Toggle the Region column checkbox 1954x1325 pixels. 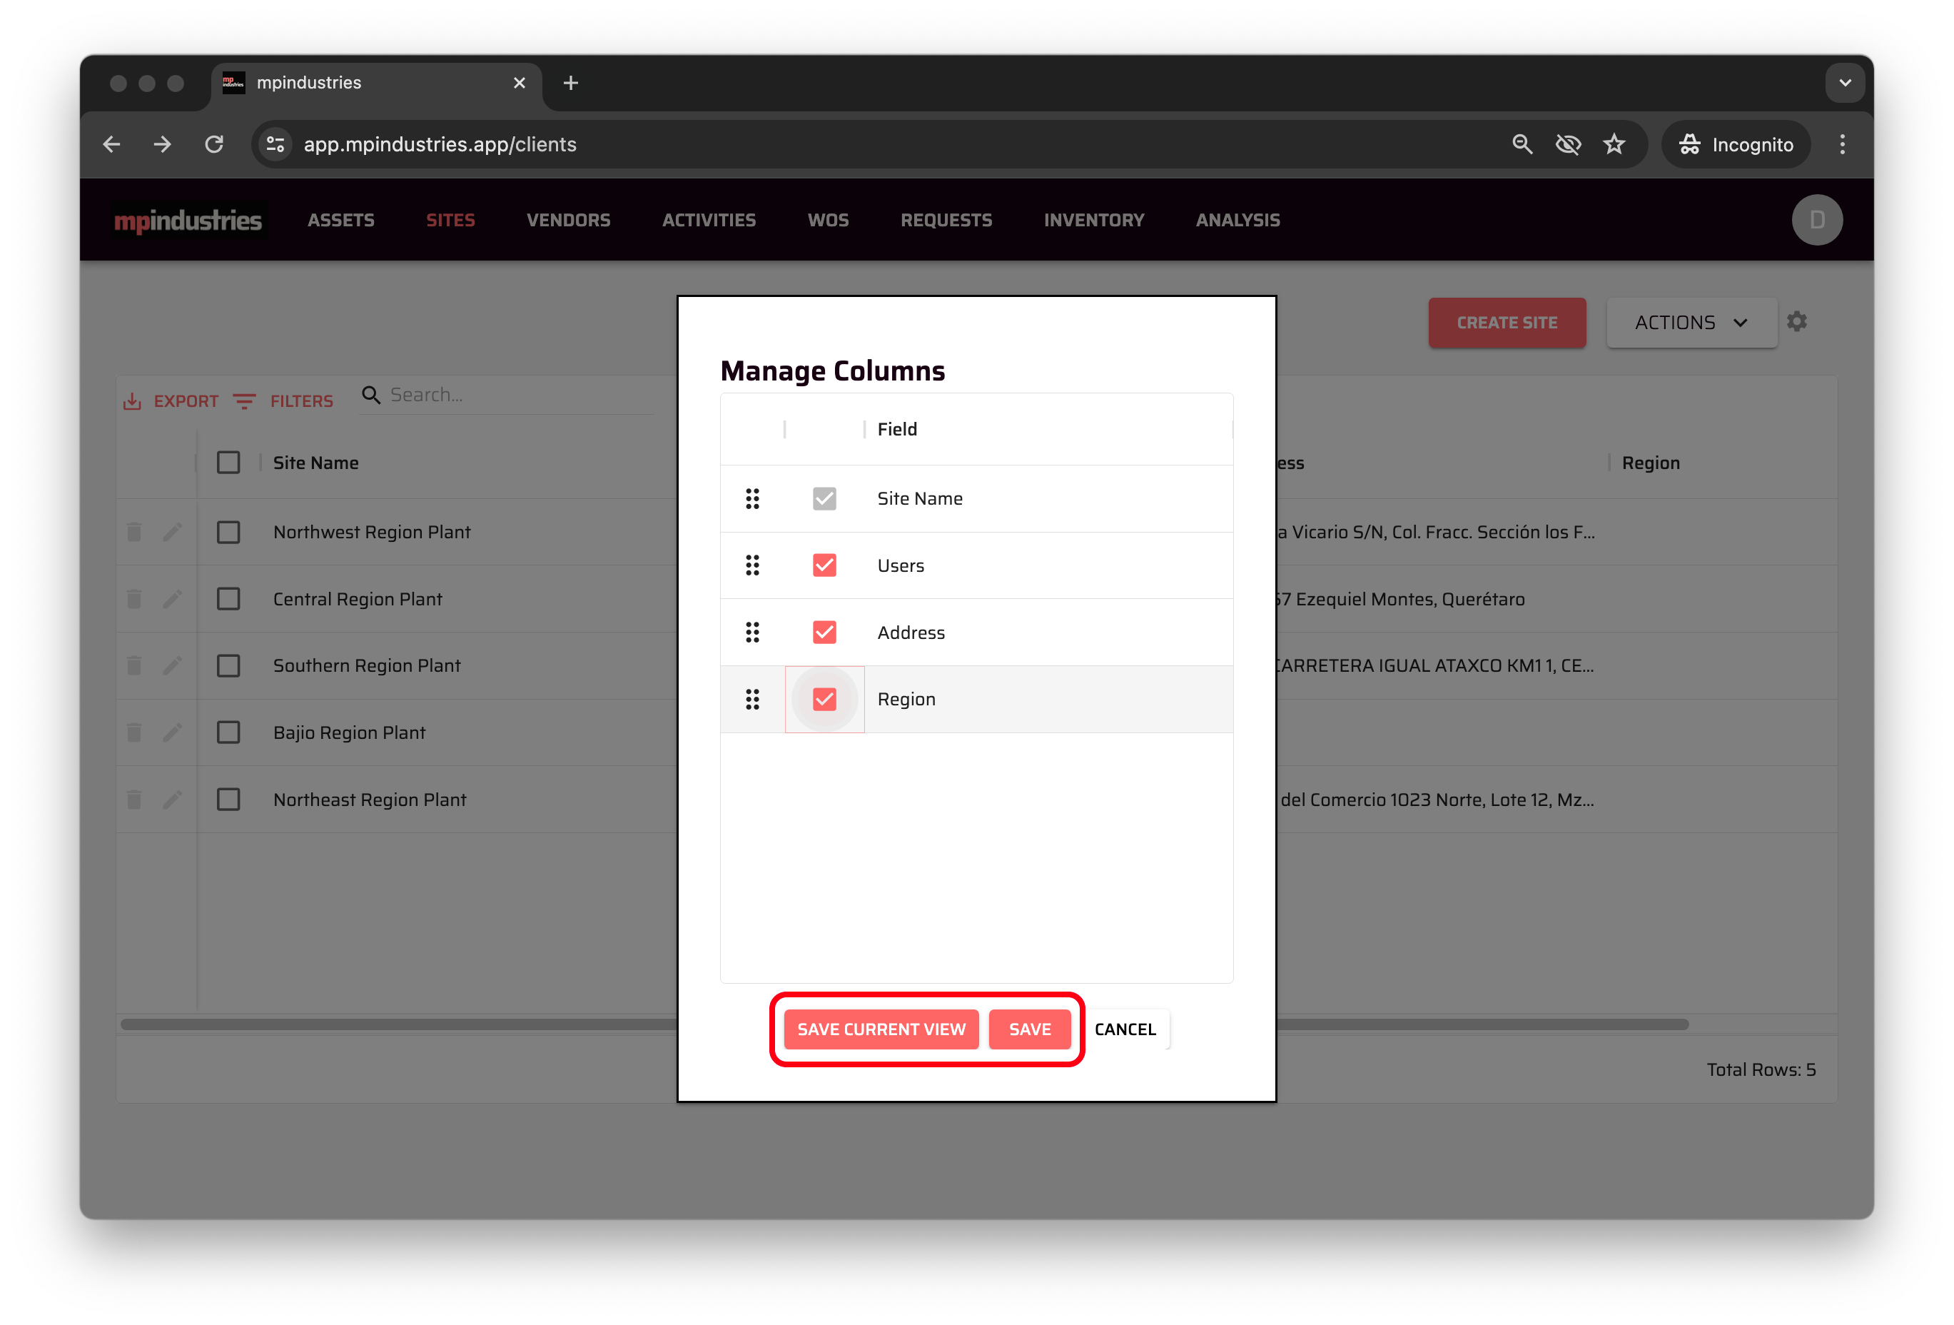(824, 699)
